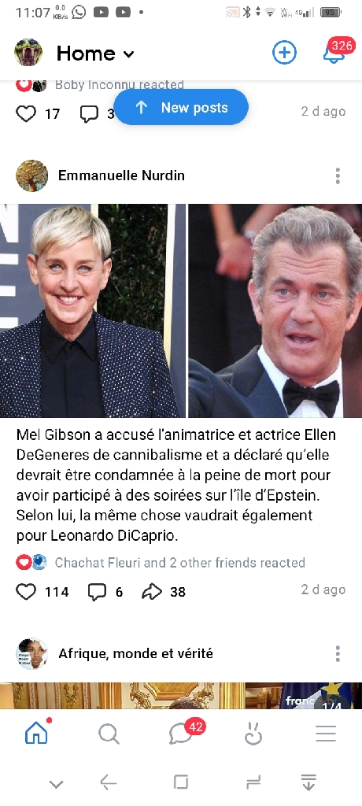
Task: Tap the New posts button
Action: pos(181,107)
